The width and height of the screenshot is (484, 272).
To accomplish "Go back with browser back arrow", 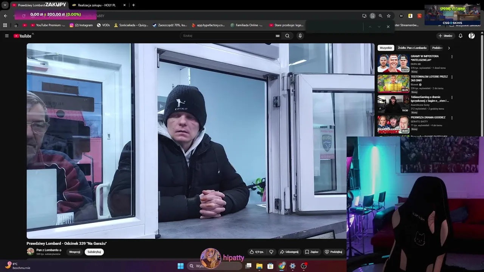I will (5, 16).
